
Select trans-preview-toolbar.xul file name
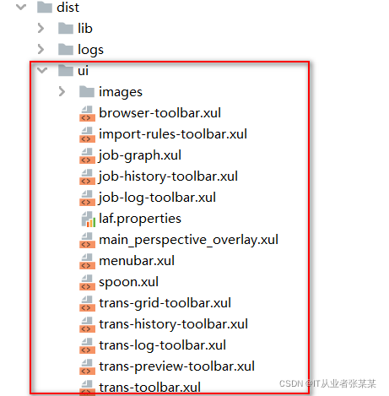coord(176,366)
